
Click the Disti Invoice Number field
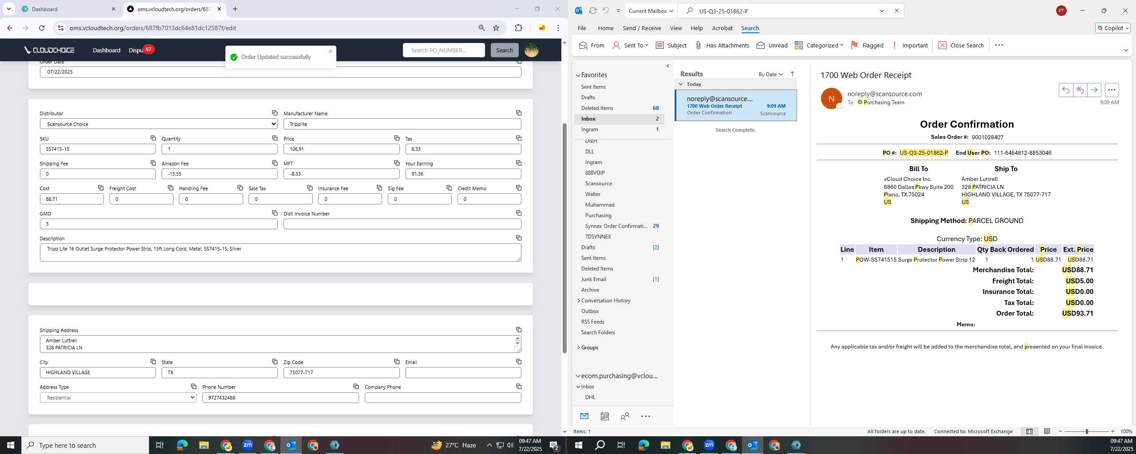click(402, 224)
